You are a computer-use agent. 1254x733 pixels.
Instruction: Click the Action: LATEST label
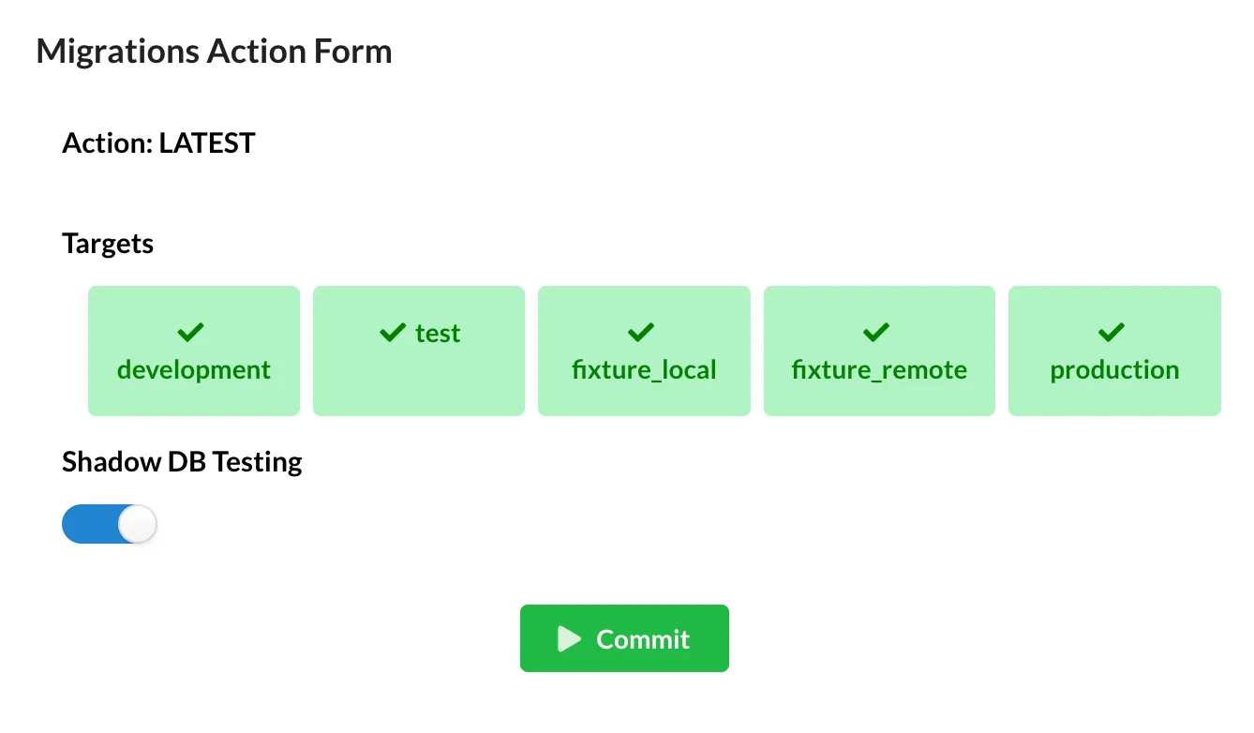(x=158, y=143)
